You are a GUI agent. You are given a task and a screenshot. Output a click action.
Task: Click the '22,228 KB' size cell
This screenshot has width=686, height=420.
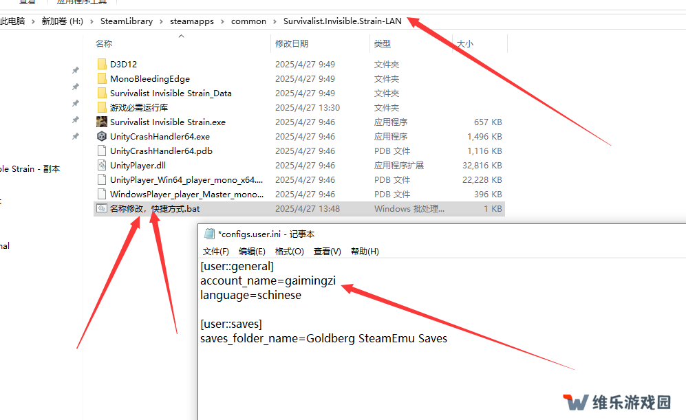[482, 179]
